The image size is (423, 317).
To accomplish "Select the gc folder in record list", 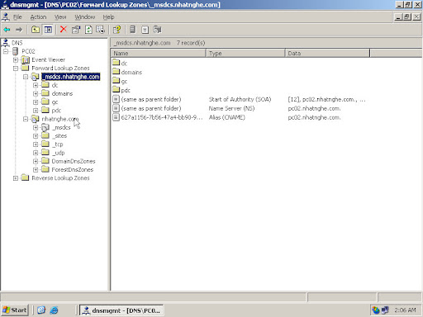I will coord(120,82).
